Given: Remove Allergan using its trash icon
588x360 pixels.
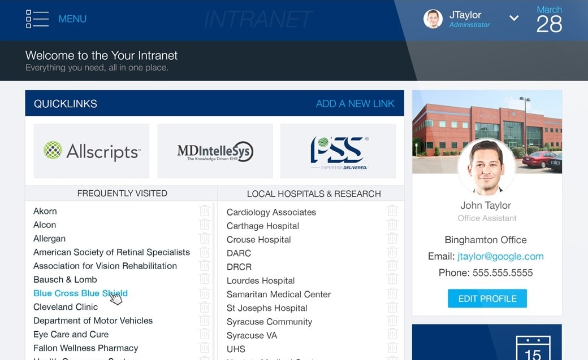Looking at the screenshot, I should click(x=204, y=238).
